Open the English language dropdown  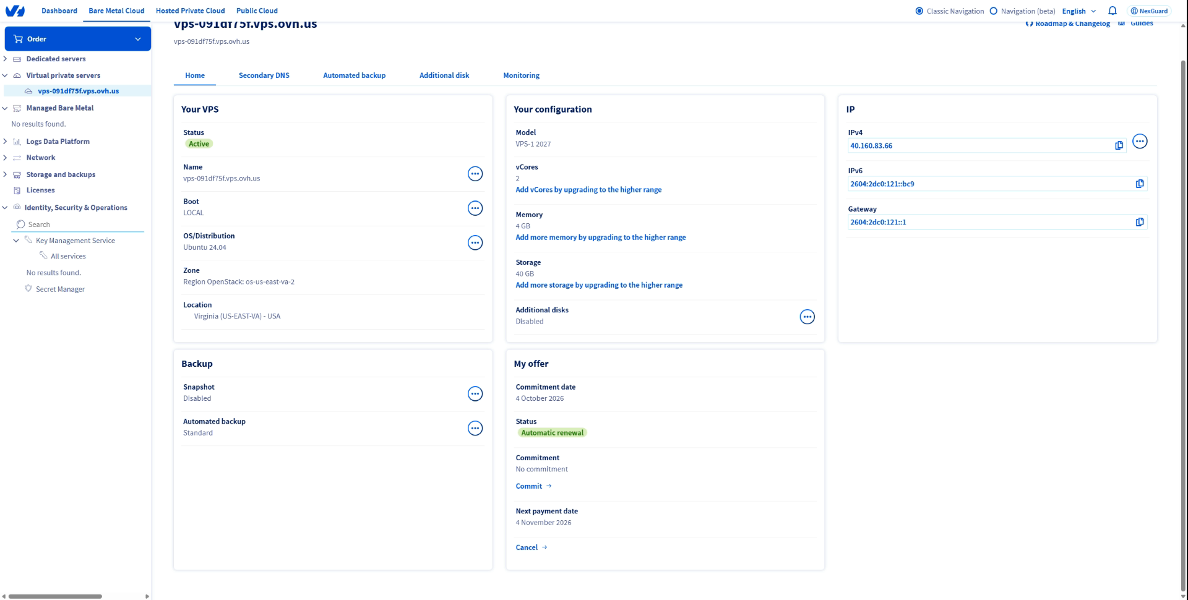pyautogui.click(x=1079, y=11)
